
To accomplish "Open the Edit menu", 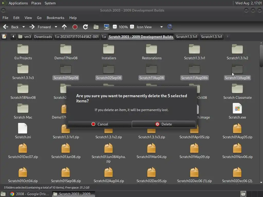I will tap(16, 18).
